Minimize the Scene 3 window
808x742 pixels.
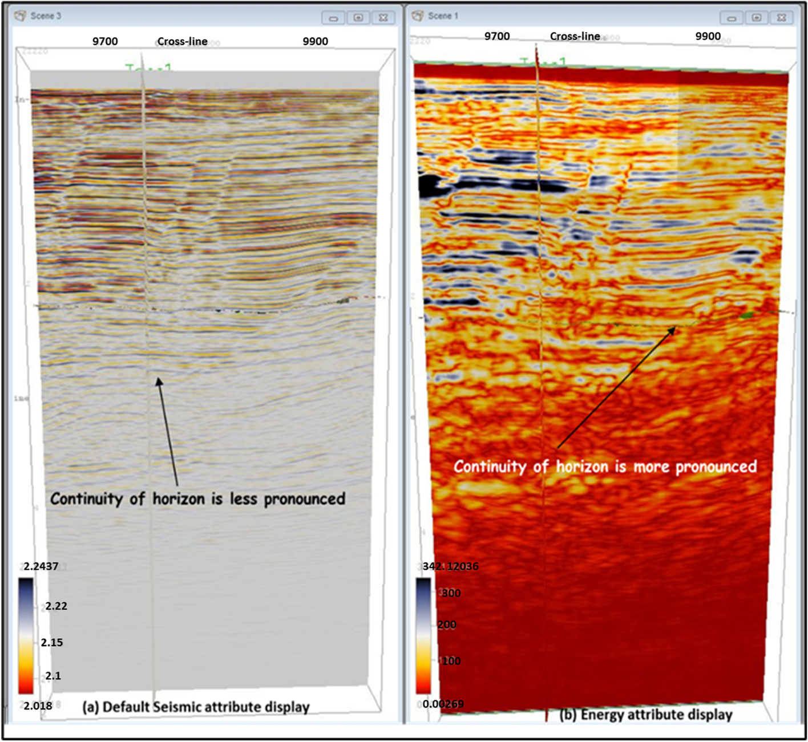click(333, 18)
